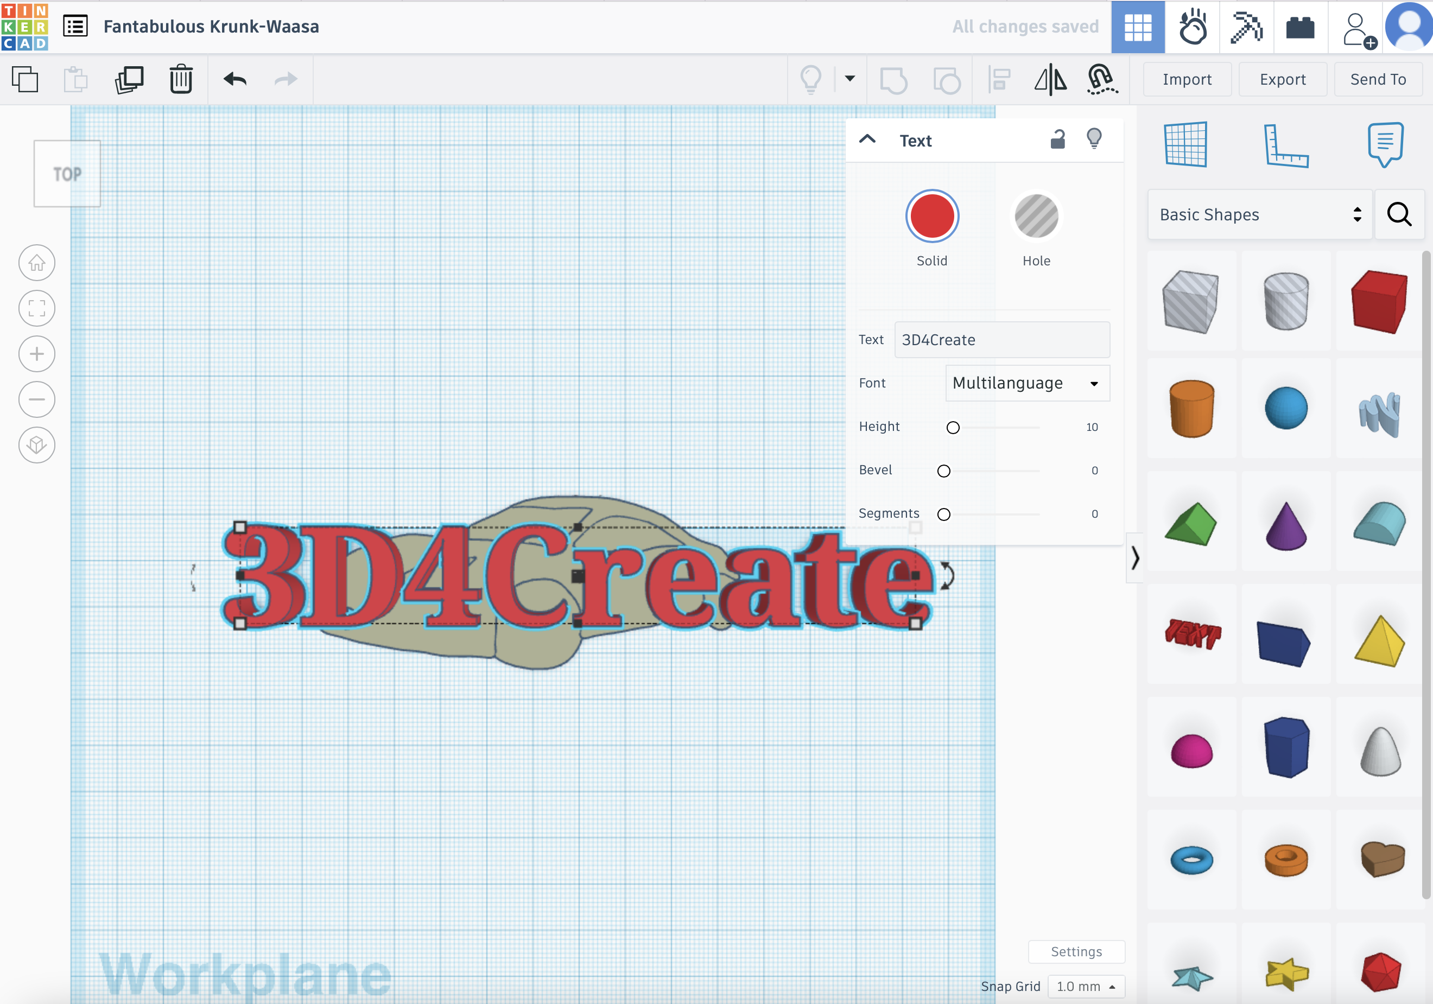The width and height of the screenshot is (1433, 1004).
Task: Toggle the shape lock icon
Action: (1057, 139)
